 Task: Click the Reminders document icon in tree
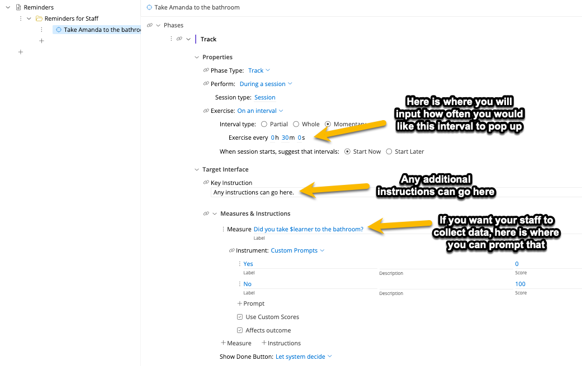pos(18,7)
